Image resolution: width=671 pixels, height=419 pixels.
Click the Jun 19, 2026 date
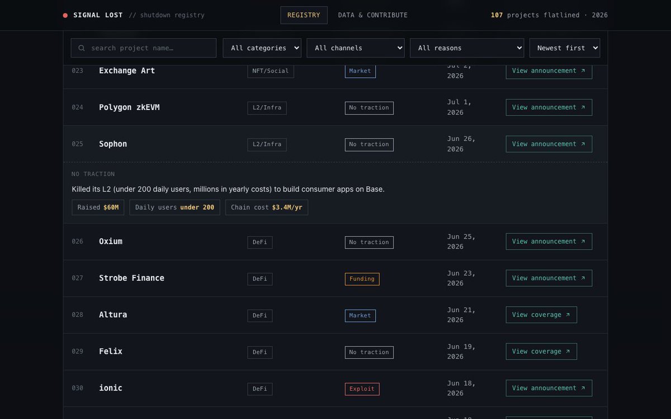coord(461,351)
